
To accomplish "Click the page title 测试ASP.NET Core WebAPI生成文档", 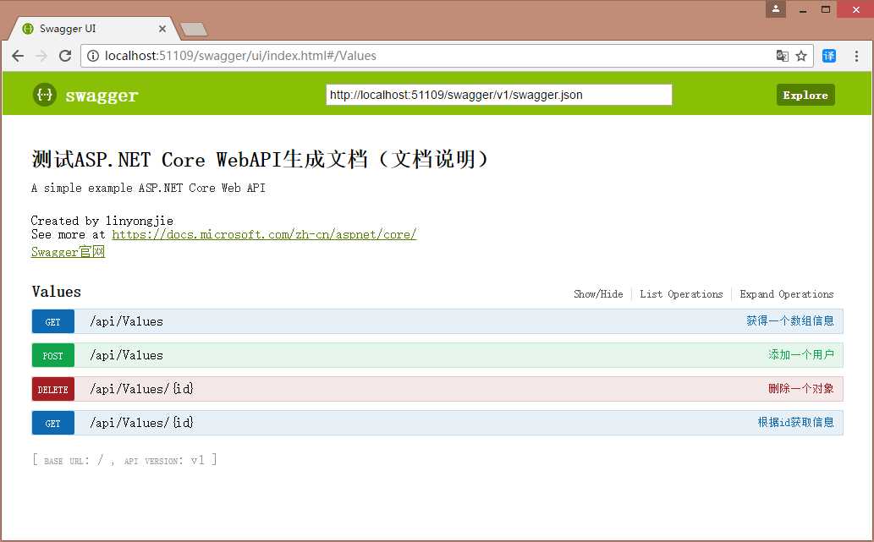I will pos(261,159).
